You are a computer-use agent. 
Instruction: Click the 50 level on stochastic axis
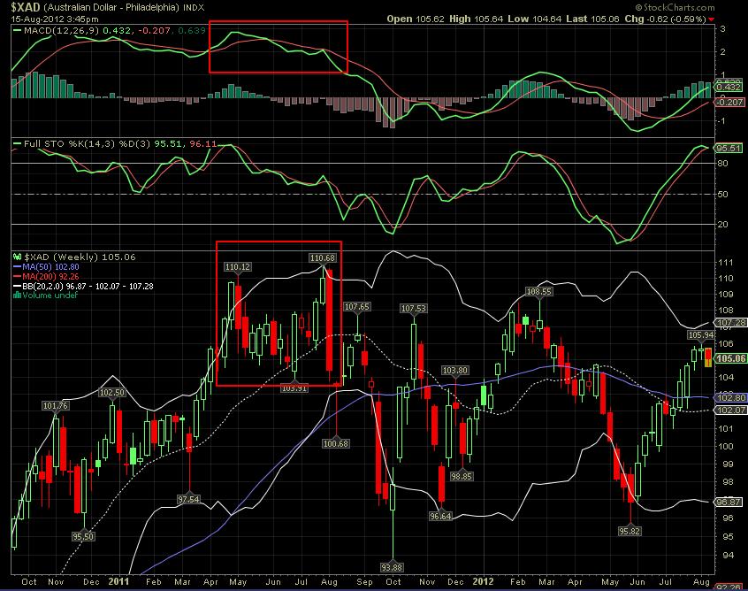[x=723, y=195]
